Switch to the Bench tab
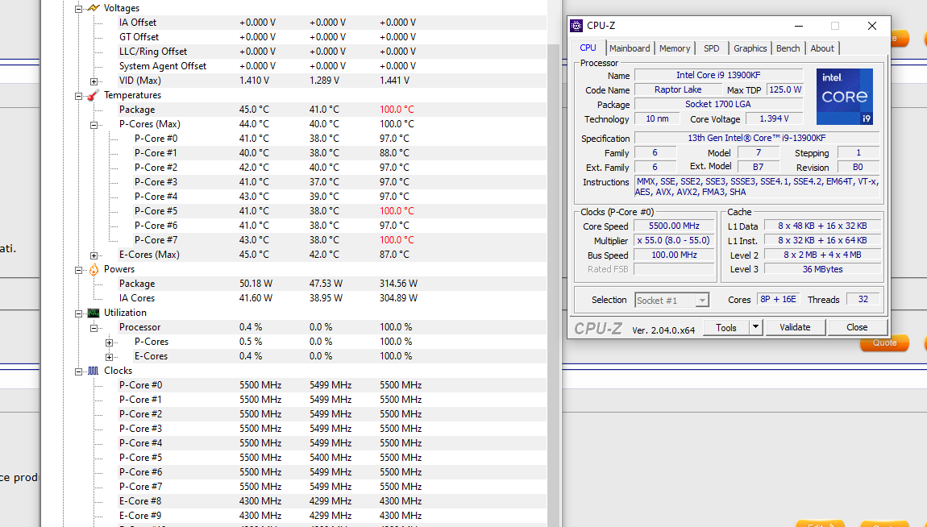Screen dimensions: 927x527 click(788, 48)
